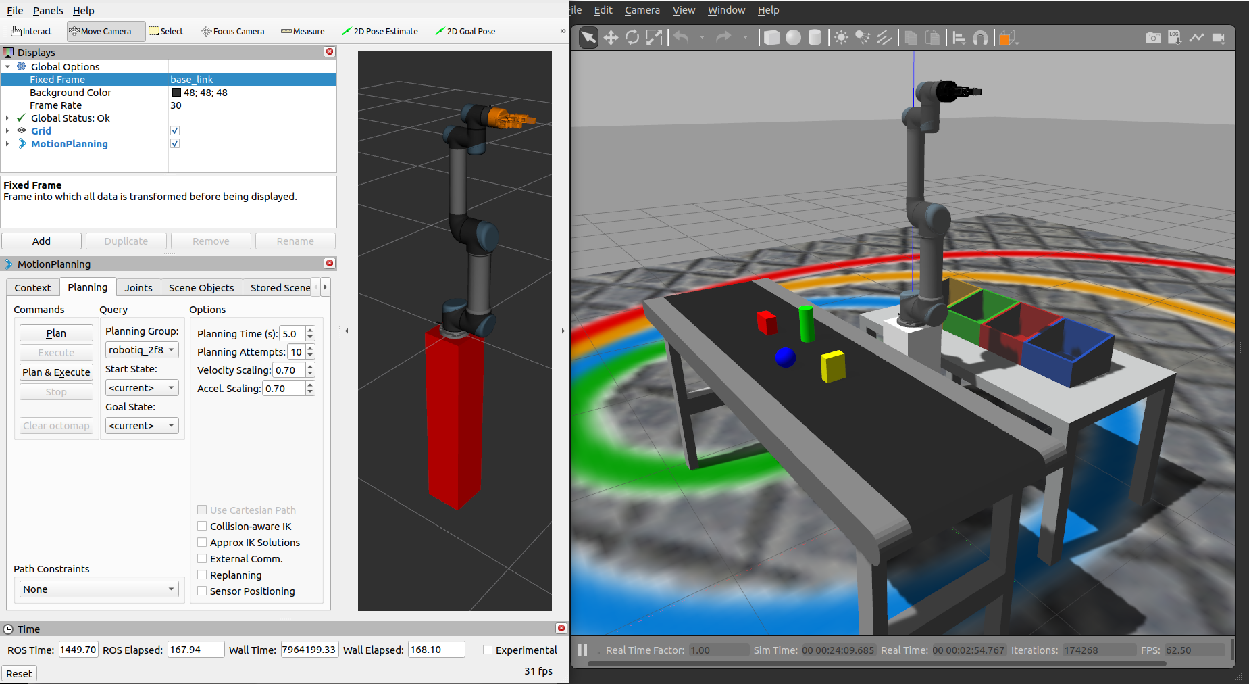Insert a box shape from Gazebo toolbar
This screenshot has height=684, width=1249.
(771, 38)
